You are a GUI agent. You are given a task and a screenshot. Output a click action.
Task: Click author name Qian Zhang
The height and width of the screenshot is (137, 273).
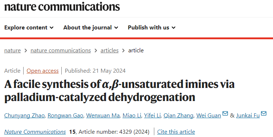pyautogui.click(x=179, y=116)
